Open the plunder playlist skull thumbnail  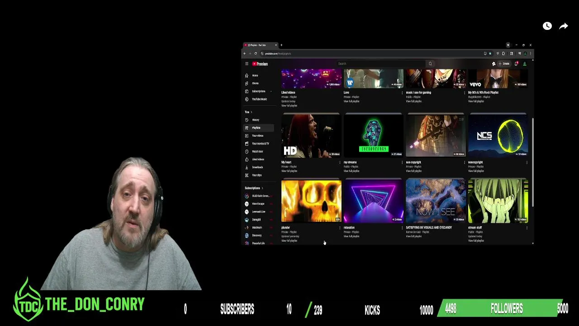click(311, 201)
